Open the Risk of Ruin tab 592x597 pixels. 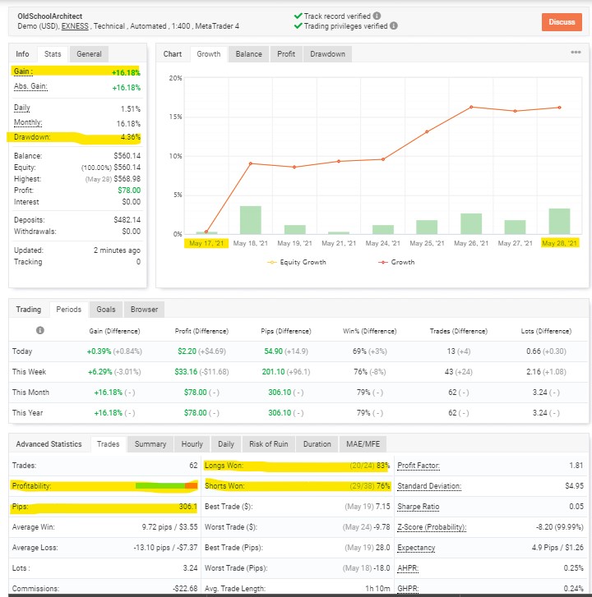pyautogui.click(x=268, y=444)
